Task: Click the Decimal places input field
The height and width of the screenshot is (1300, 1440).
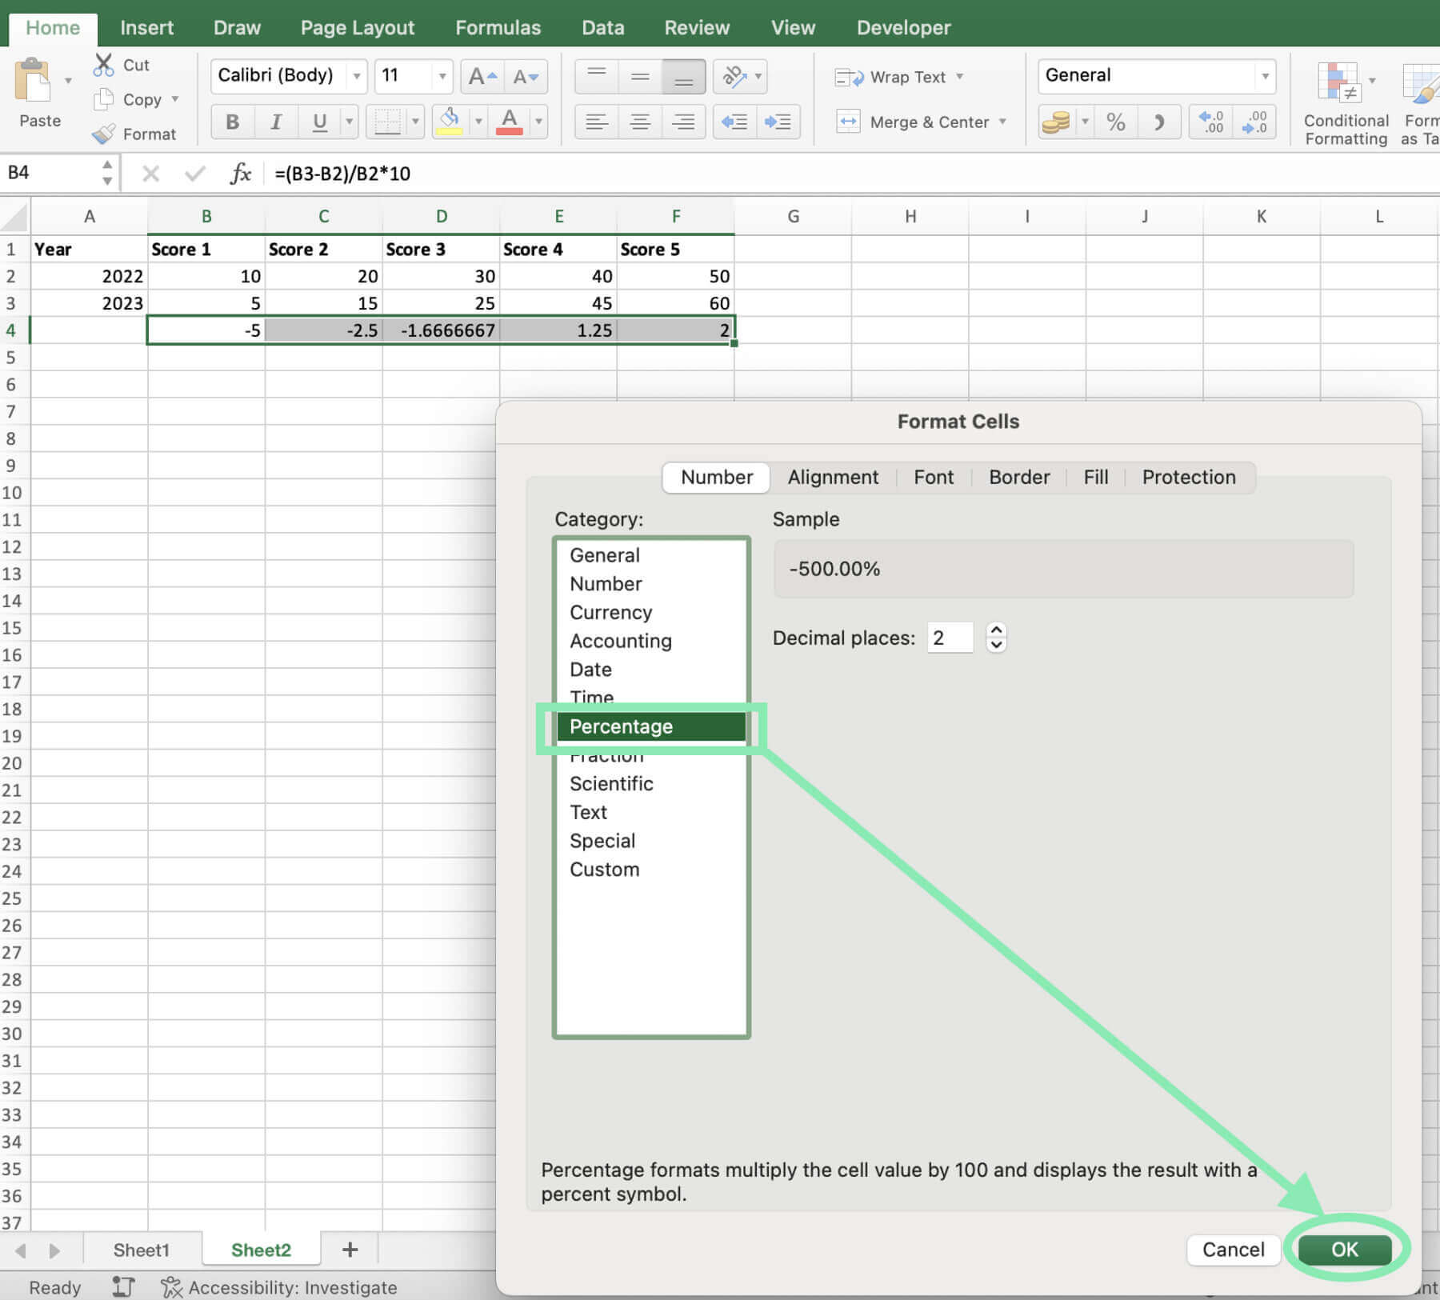Action: [950, 638]
